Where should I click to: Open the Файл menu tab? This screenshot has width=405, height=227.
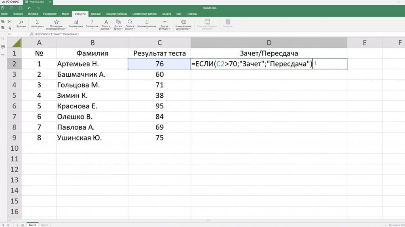pos(4,14)
